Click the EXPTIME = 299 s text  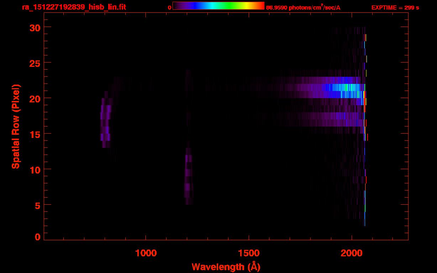(x=395, y=7)
